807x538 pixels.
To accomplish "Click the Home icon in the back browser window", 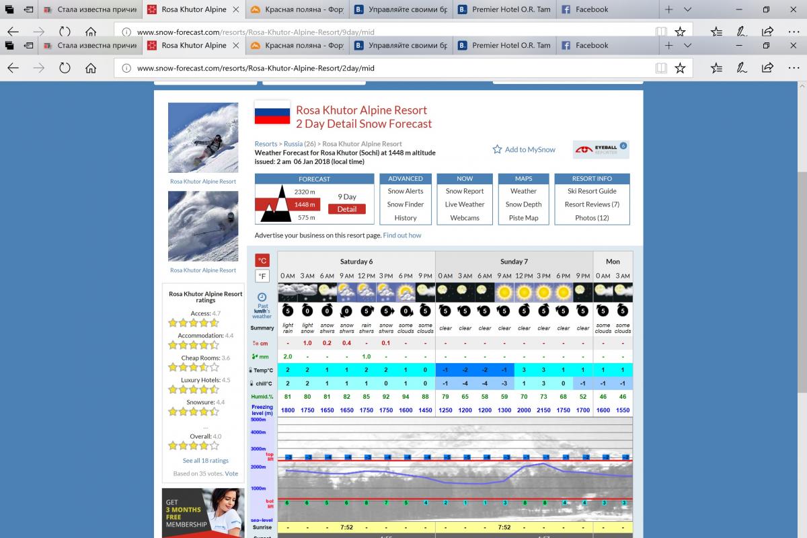I will [91, 32].
